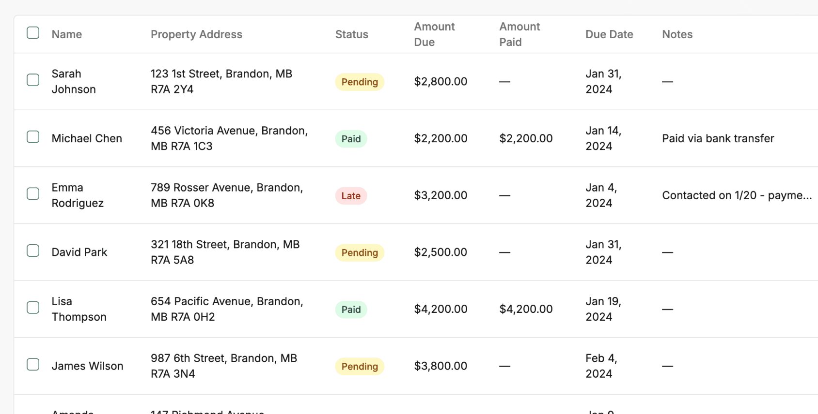Click James Wilson's Pending status badge
Screen dimensions: 818x414
tap(360, 367)
